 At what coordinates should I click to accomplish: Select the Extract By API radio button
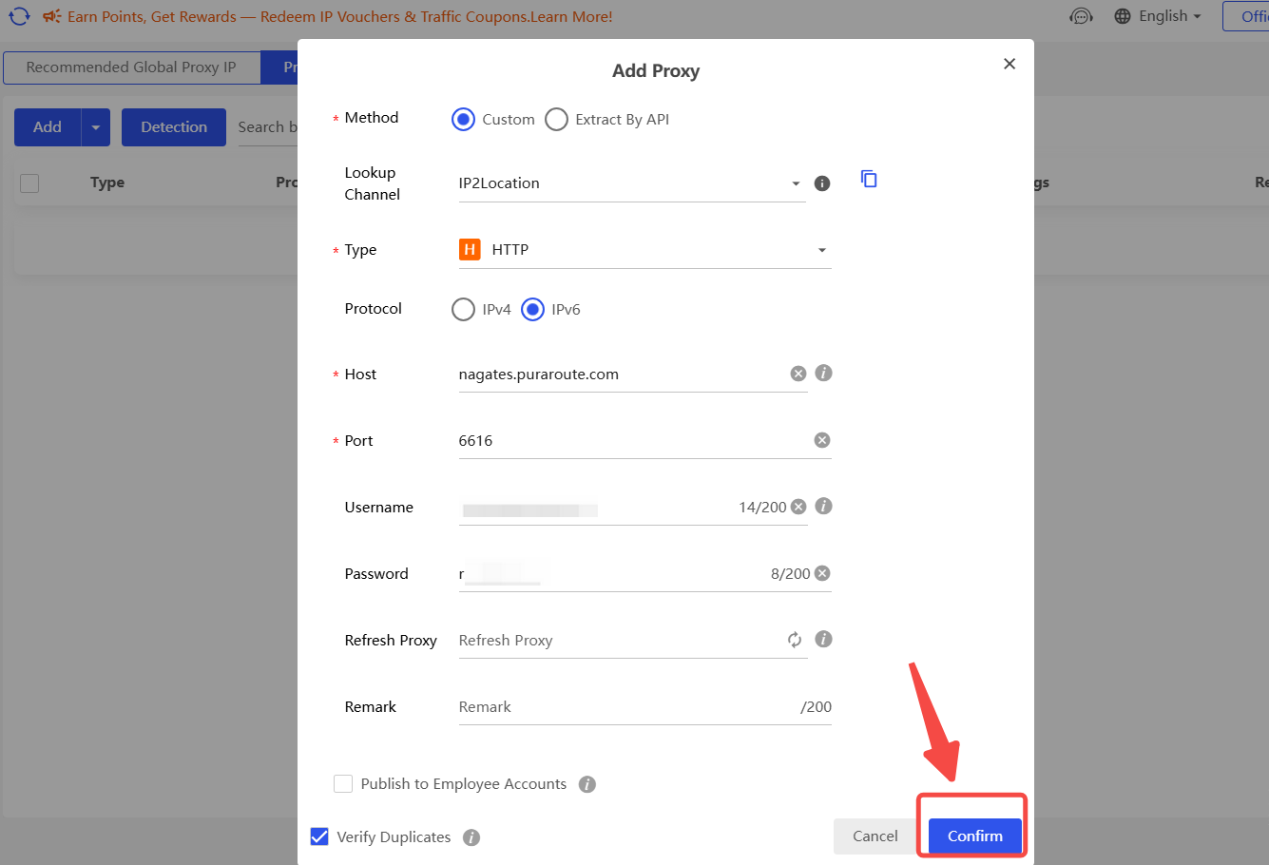(x=556, y=119)
